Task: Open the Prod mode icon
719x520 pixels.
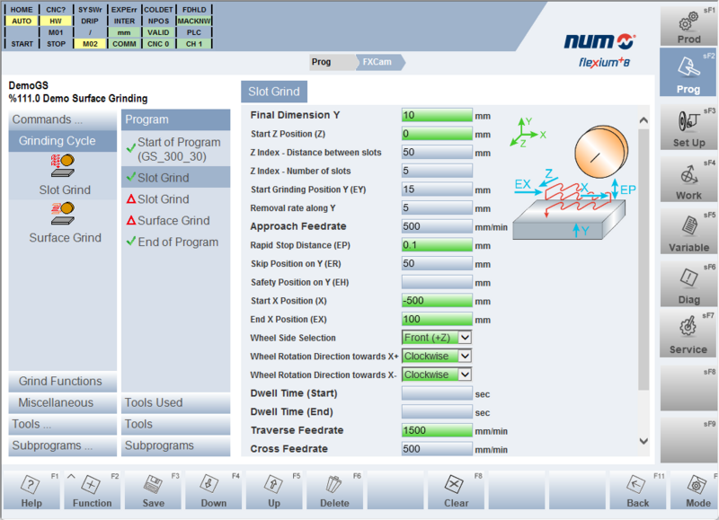Action: click(688, 22)
